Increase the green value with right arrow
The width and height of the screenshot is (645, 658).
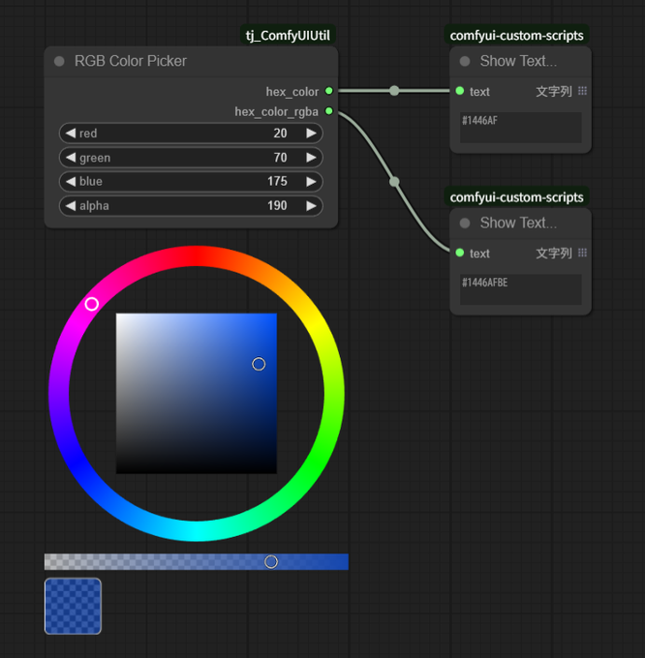(x=311, y=158)
